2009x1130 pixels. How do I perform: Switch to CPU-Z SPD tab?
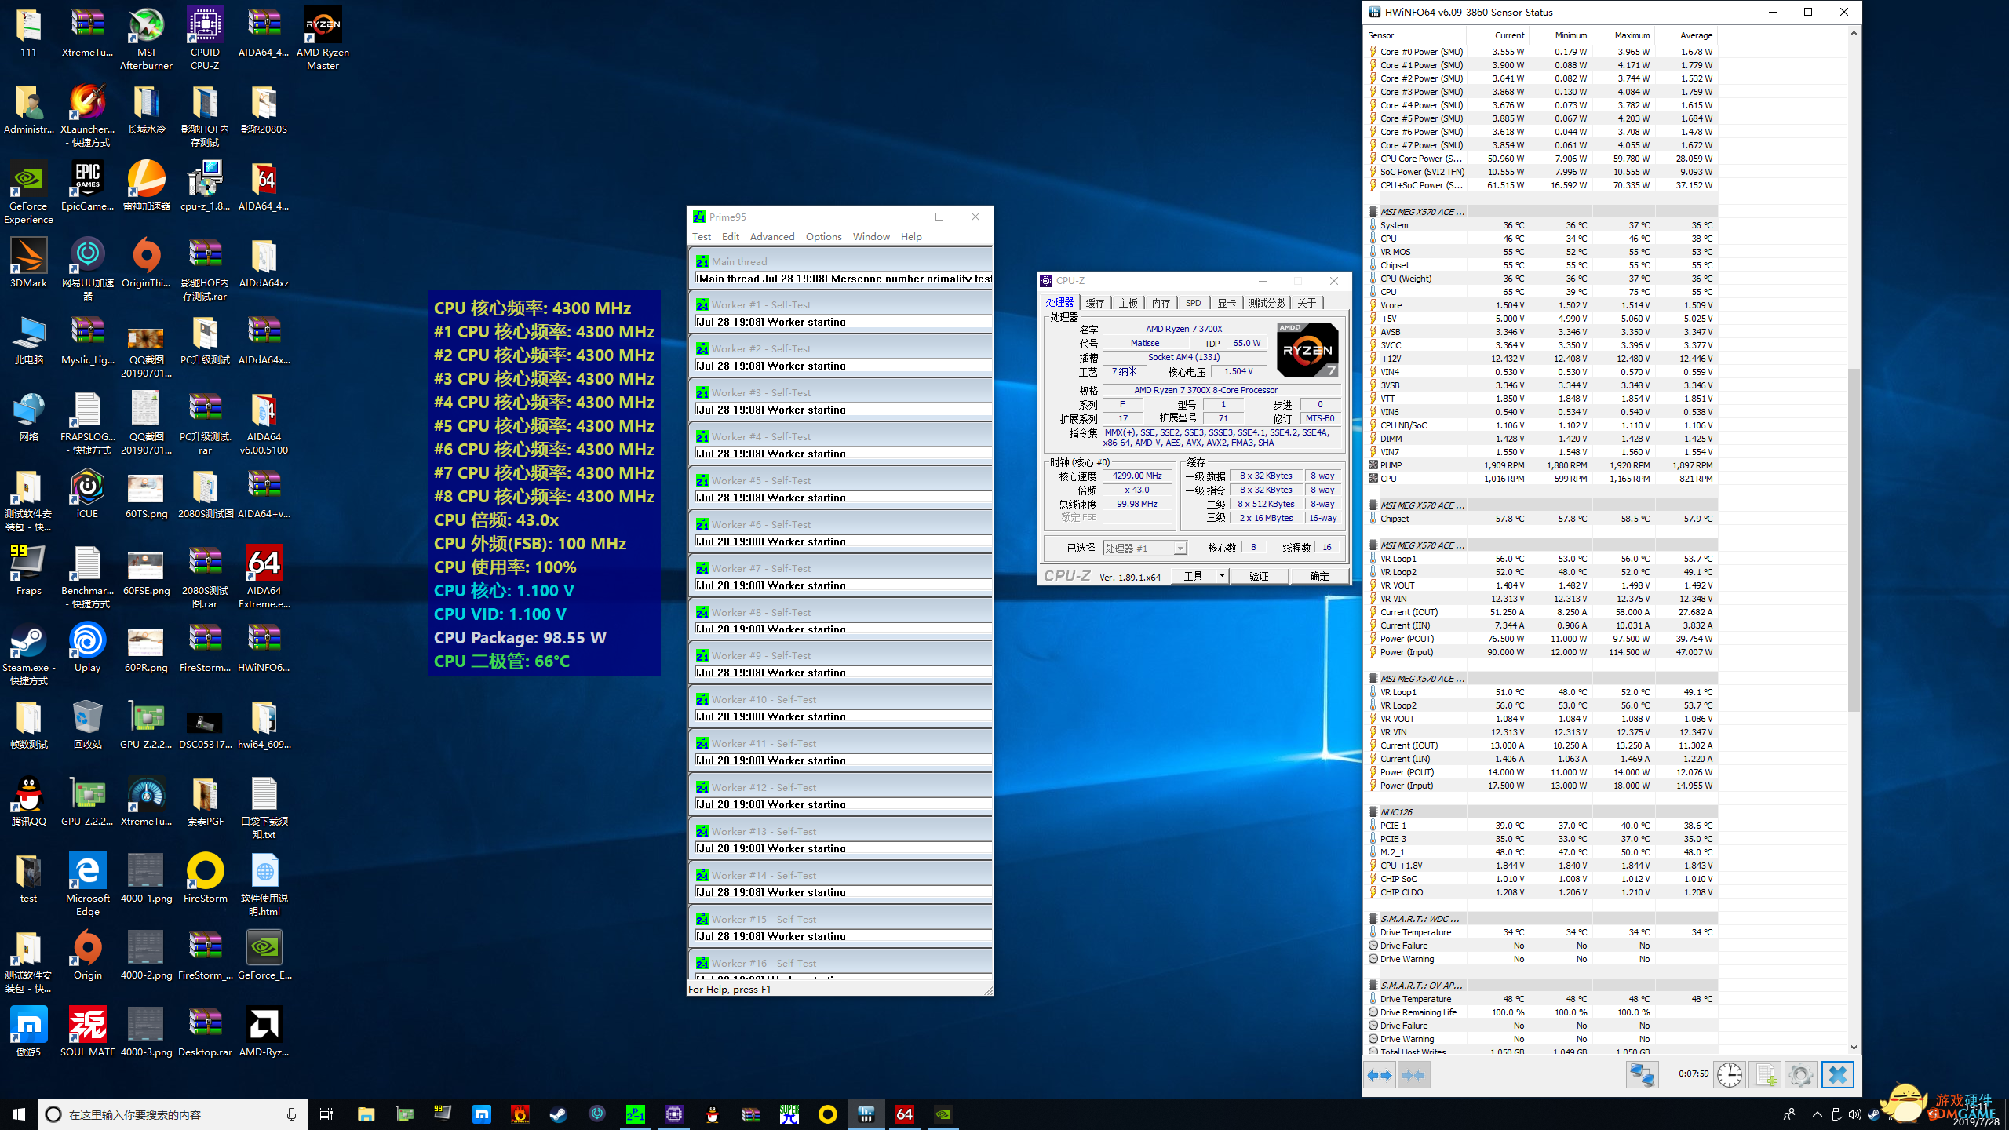click(x=1193, y=303)
